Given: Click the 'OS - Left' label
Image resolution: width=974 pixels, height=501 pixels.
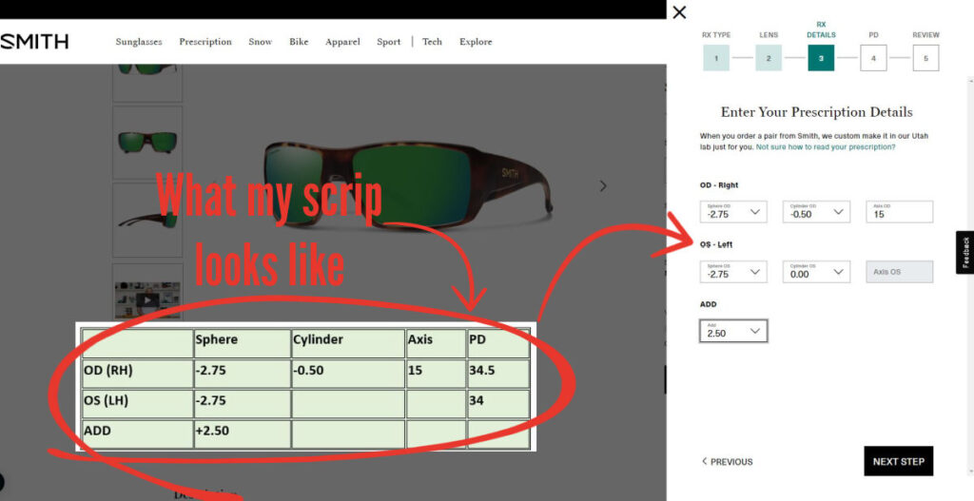Looking at the screenshot, I should point(716,244).
